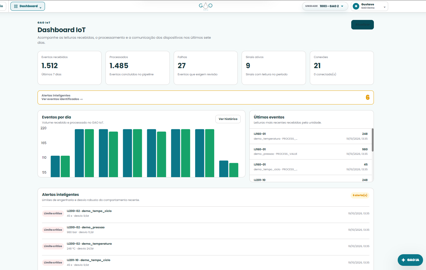Click the Alertas inteligentes section heading
This screenshot has height=270, width=426.
point(60,195)
